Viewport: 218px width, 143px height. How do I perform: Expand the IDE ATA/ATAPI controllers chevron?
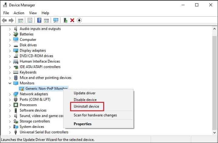click(10, 67)
